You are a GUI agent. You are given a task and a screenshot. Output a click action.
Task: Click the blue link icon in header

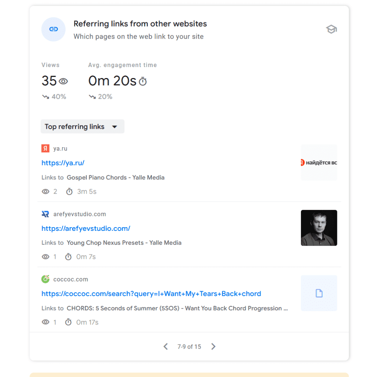tap(53, 29)
